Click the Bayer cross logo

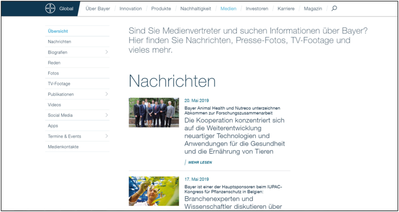click(50, 9)
